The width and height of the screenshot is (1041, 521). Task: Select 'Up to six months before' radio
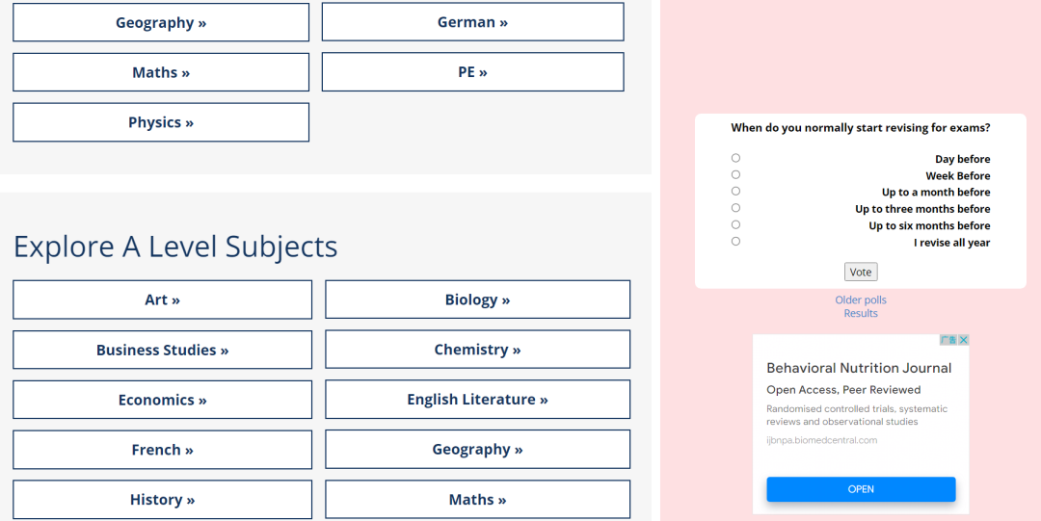coord(735,225)
